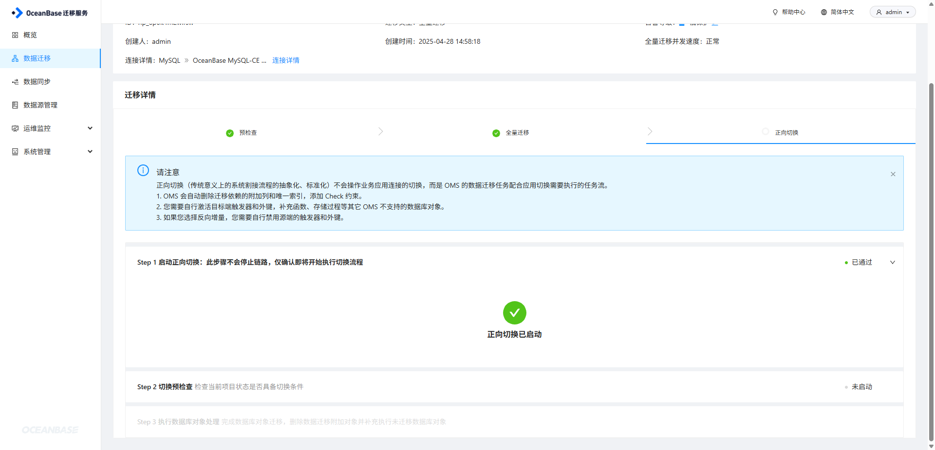Click the blue info icon in notice
This screenshot has width=935, height=450.
coord(143,170)
